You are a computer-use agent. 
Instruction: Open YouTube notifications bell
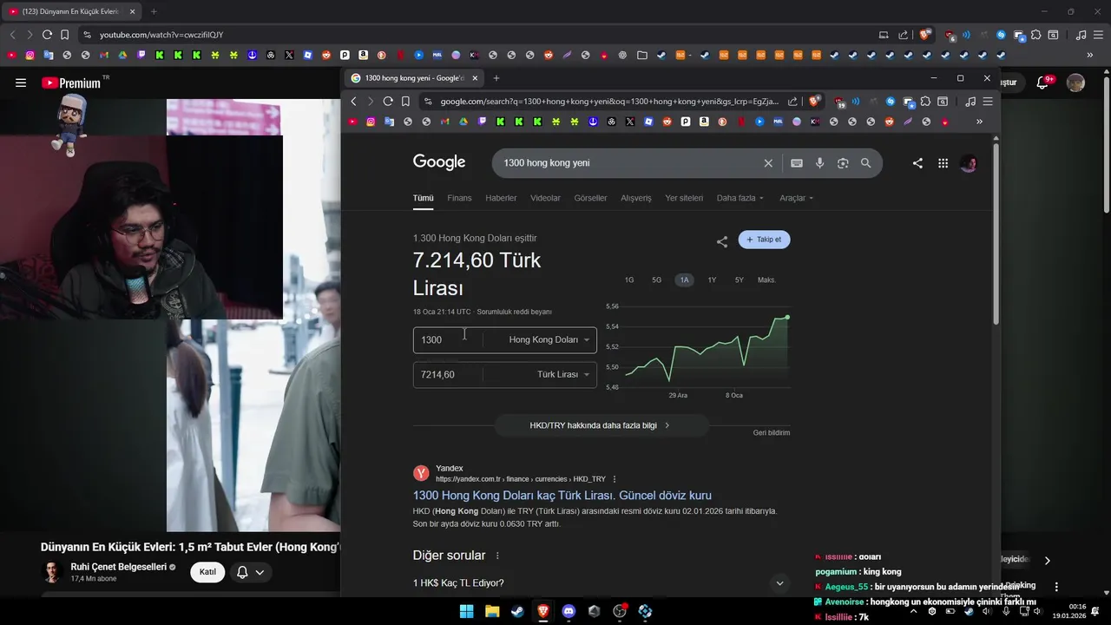(x=1043, y=83)
